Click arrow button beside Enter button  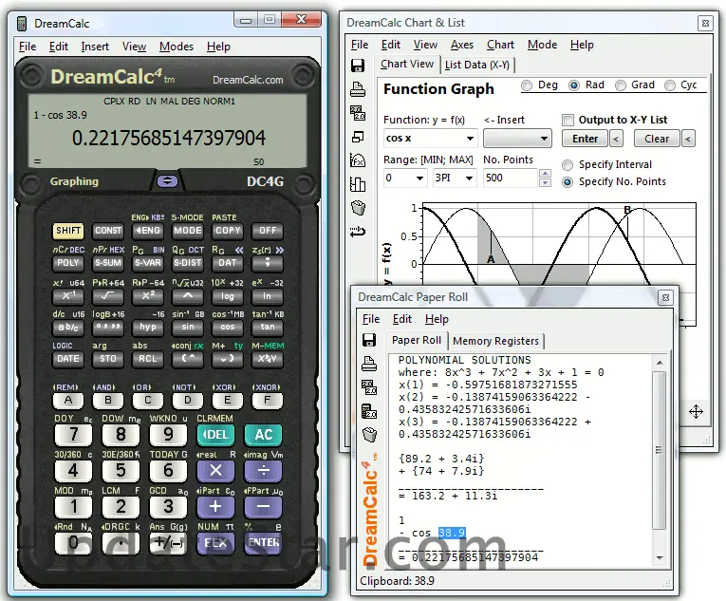(616, 139)
